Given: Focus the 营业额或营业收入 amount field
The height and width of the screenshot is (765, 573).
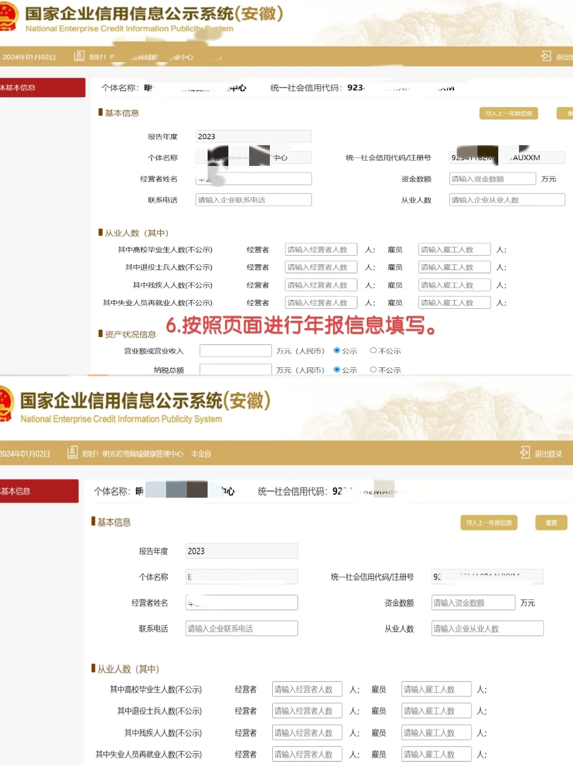Looking at the screenshot, I should click(235, 351).
